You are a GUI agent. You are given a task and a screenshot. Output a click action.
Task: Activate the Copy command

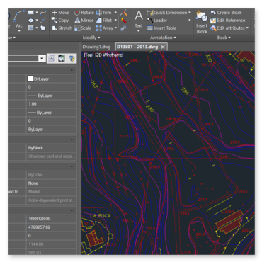[60, 21]
